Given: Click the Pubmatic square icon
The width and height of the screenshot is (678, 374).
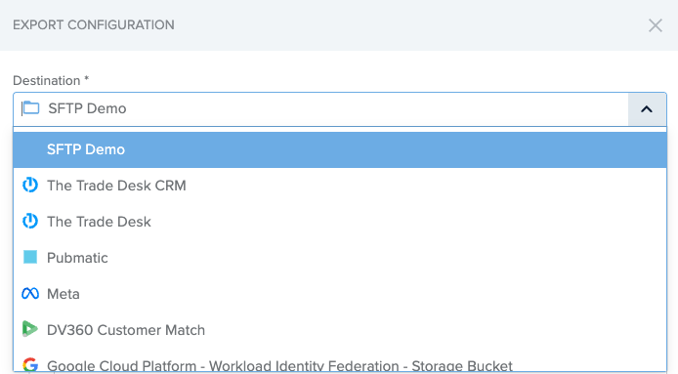Looking at the screenshot, I should click(30, 257).
